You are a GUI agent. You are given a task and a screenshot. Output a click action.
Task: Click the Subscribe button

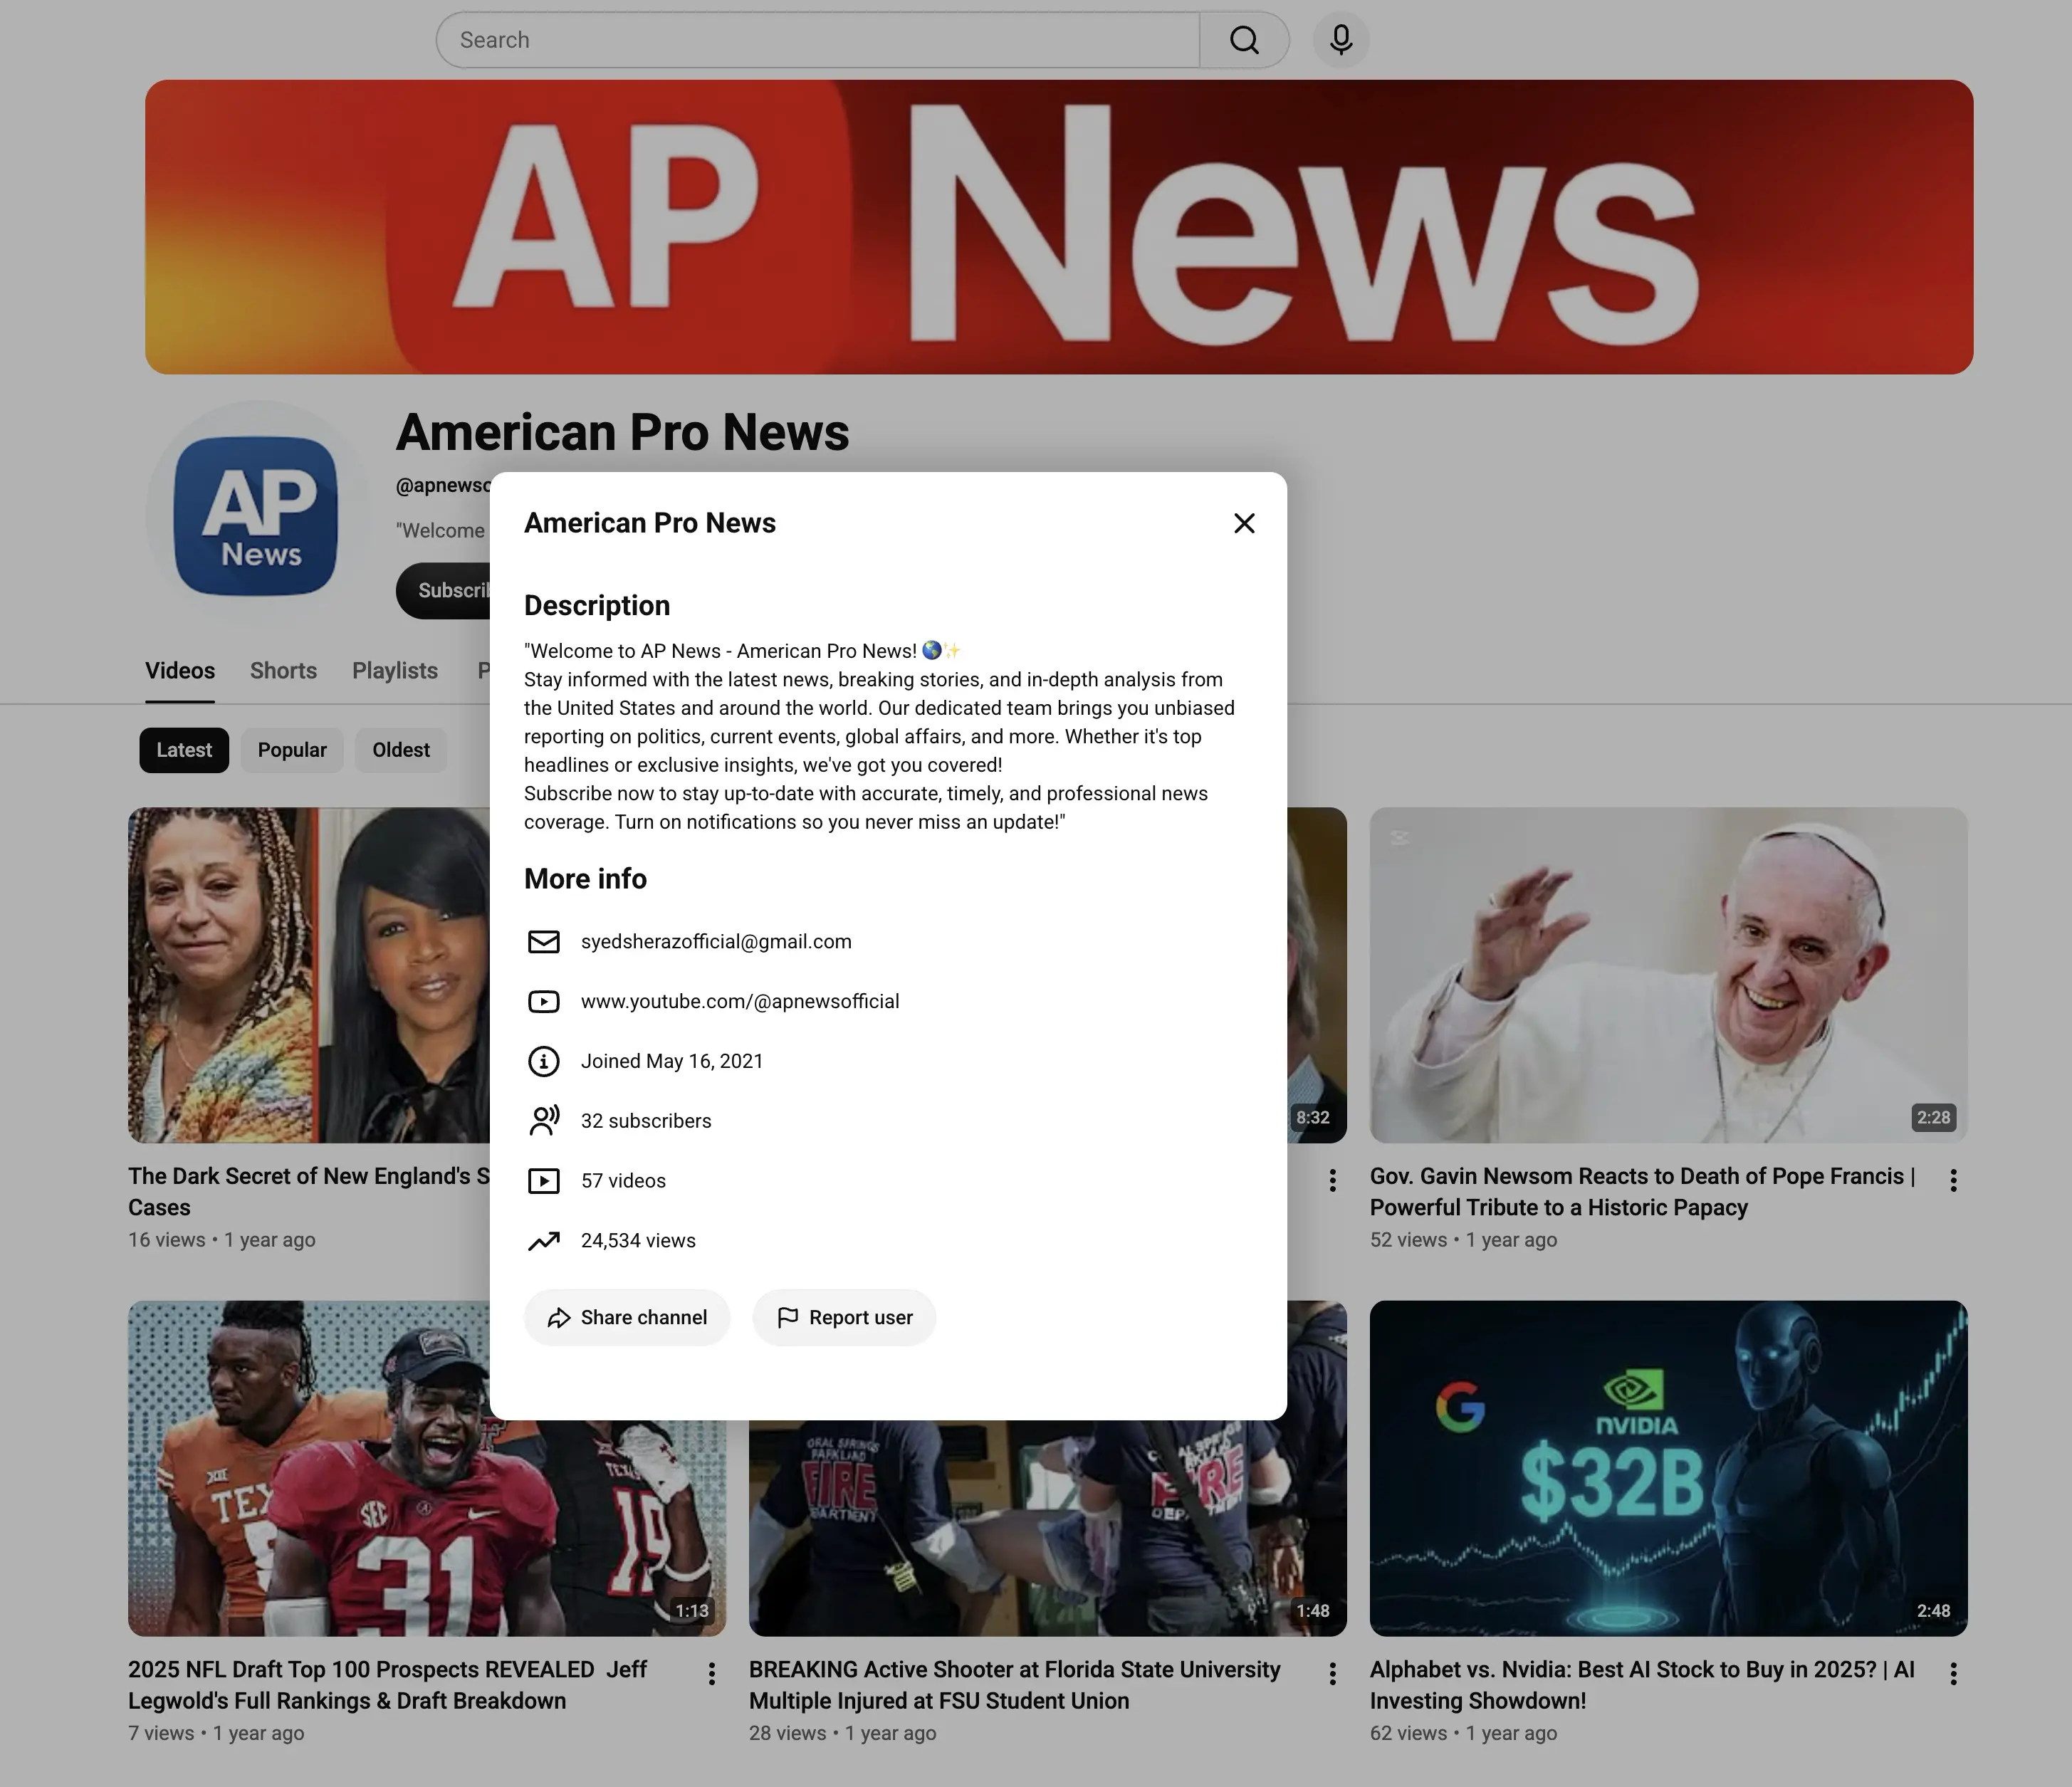point(443,591)
